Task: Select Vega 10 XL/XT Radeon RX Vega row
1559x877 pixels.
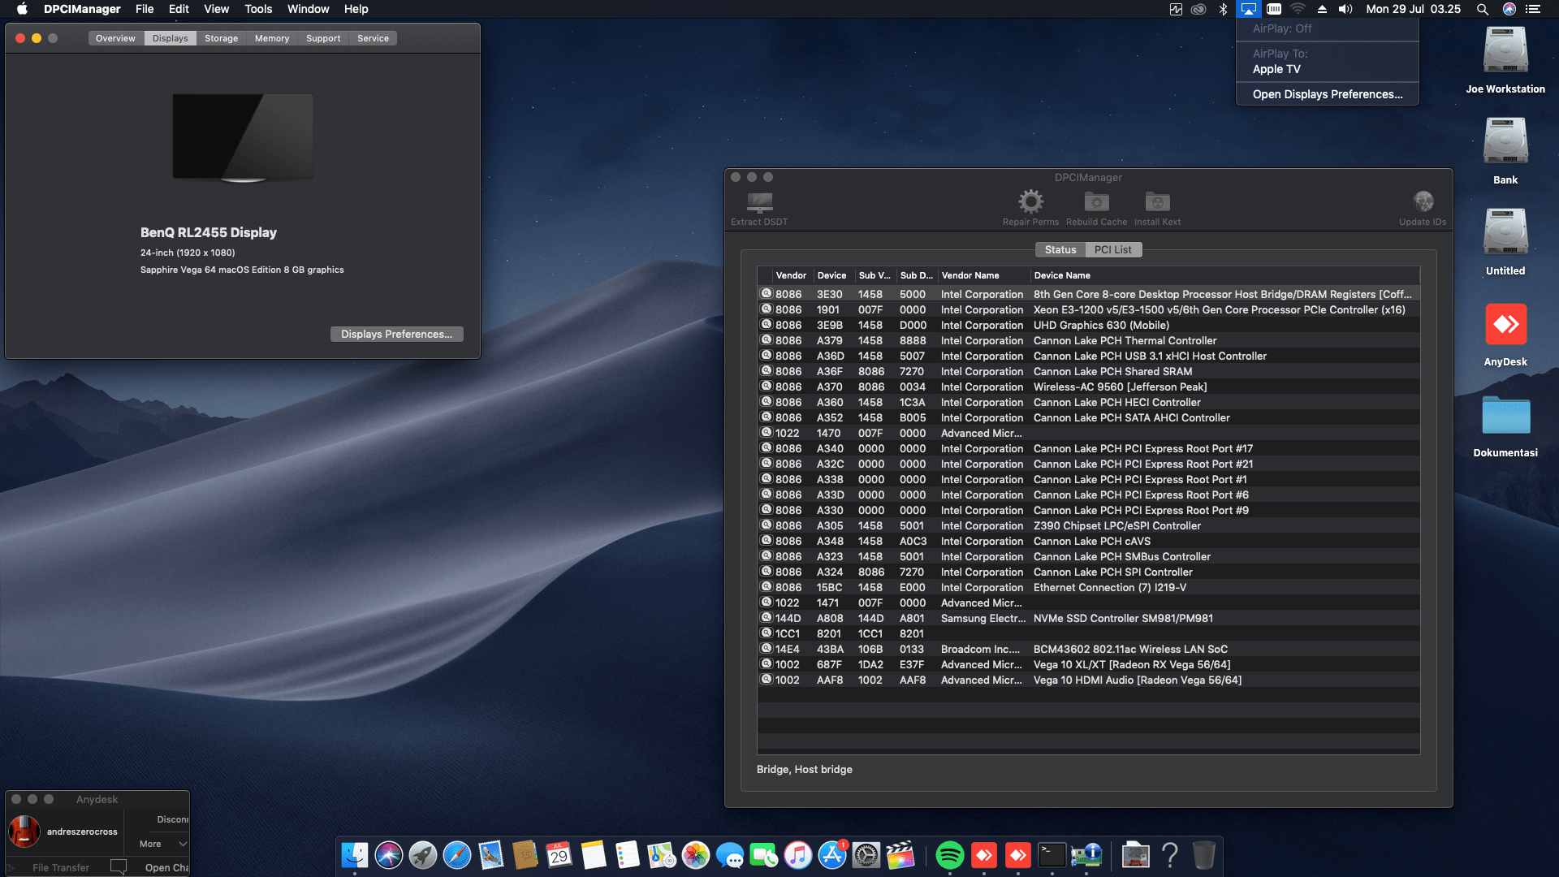Action: pyautogui.click(x=1089, y=664)
